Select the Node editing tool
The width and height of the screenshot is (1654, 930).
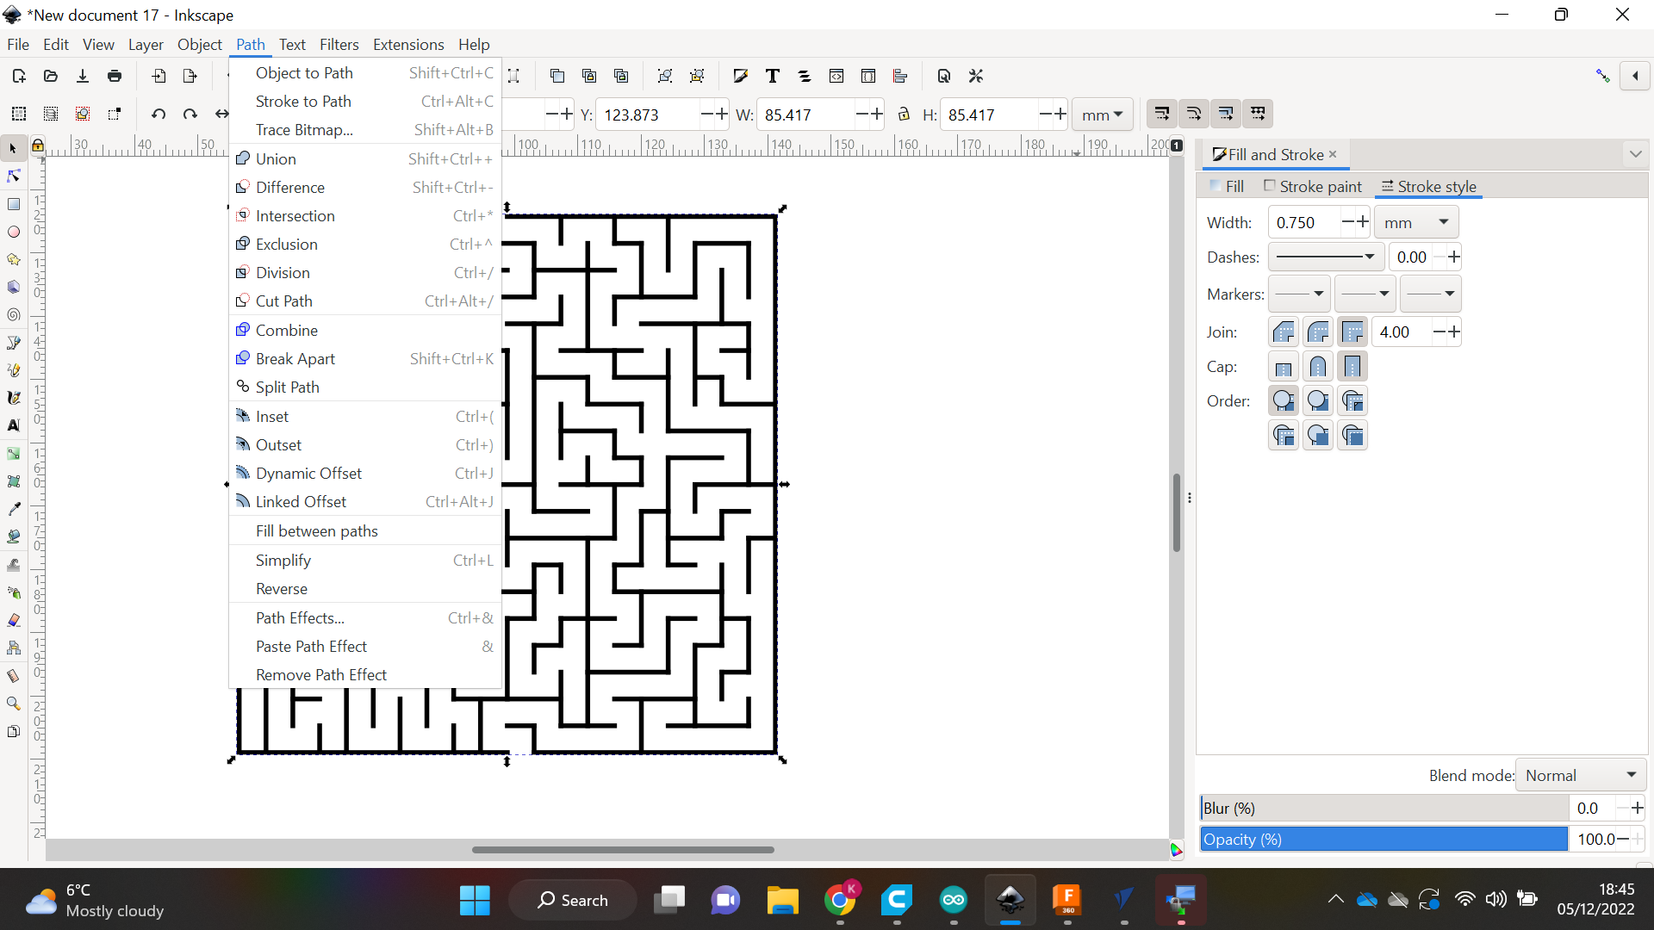[x=13, y=176]
